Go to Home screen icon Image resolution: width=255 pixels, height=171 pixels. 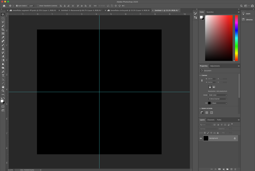coord(4,6)
